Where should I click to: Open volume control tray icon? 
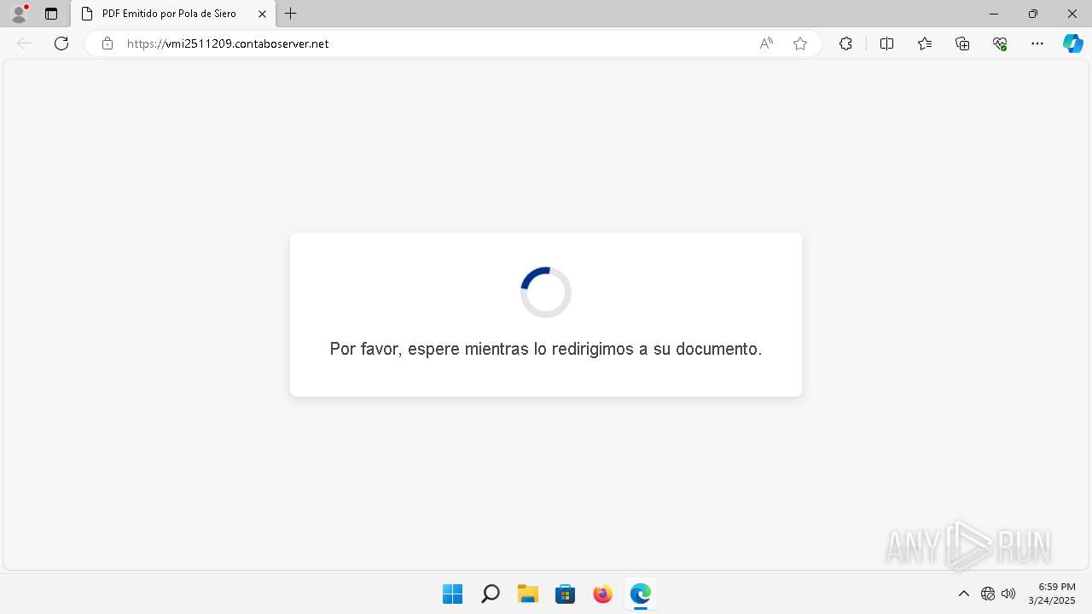tap(1008, 594)
